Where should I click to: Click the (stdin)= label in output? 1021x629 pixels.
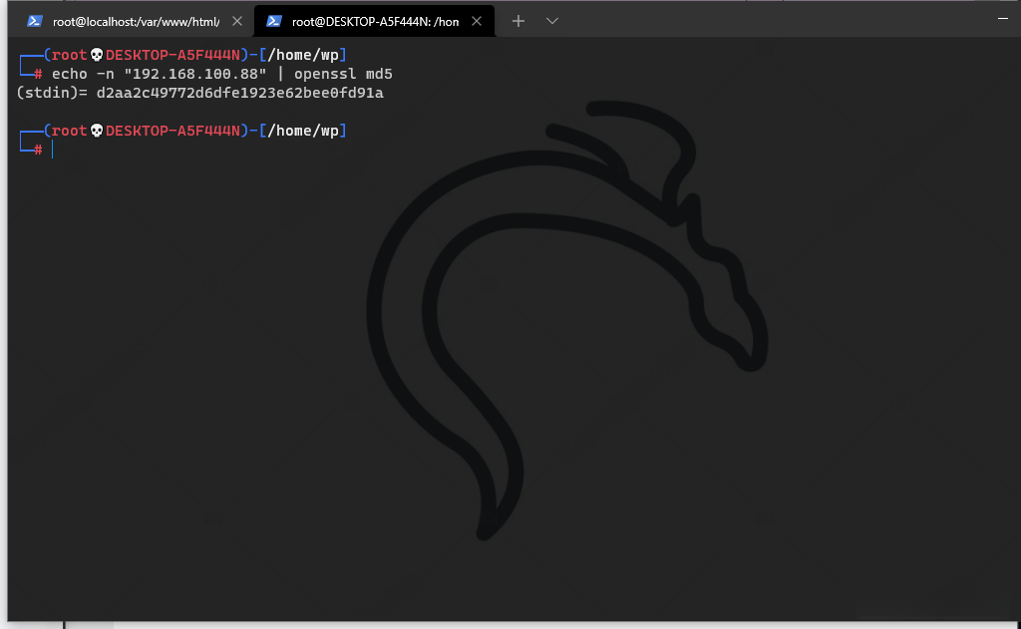pos(52,93)
